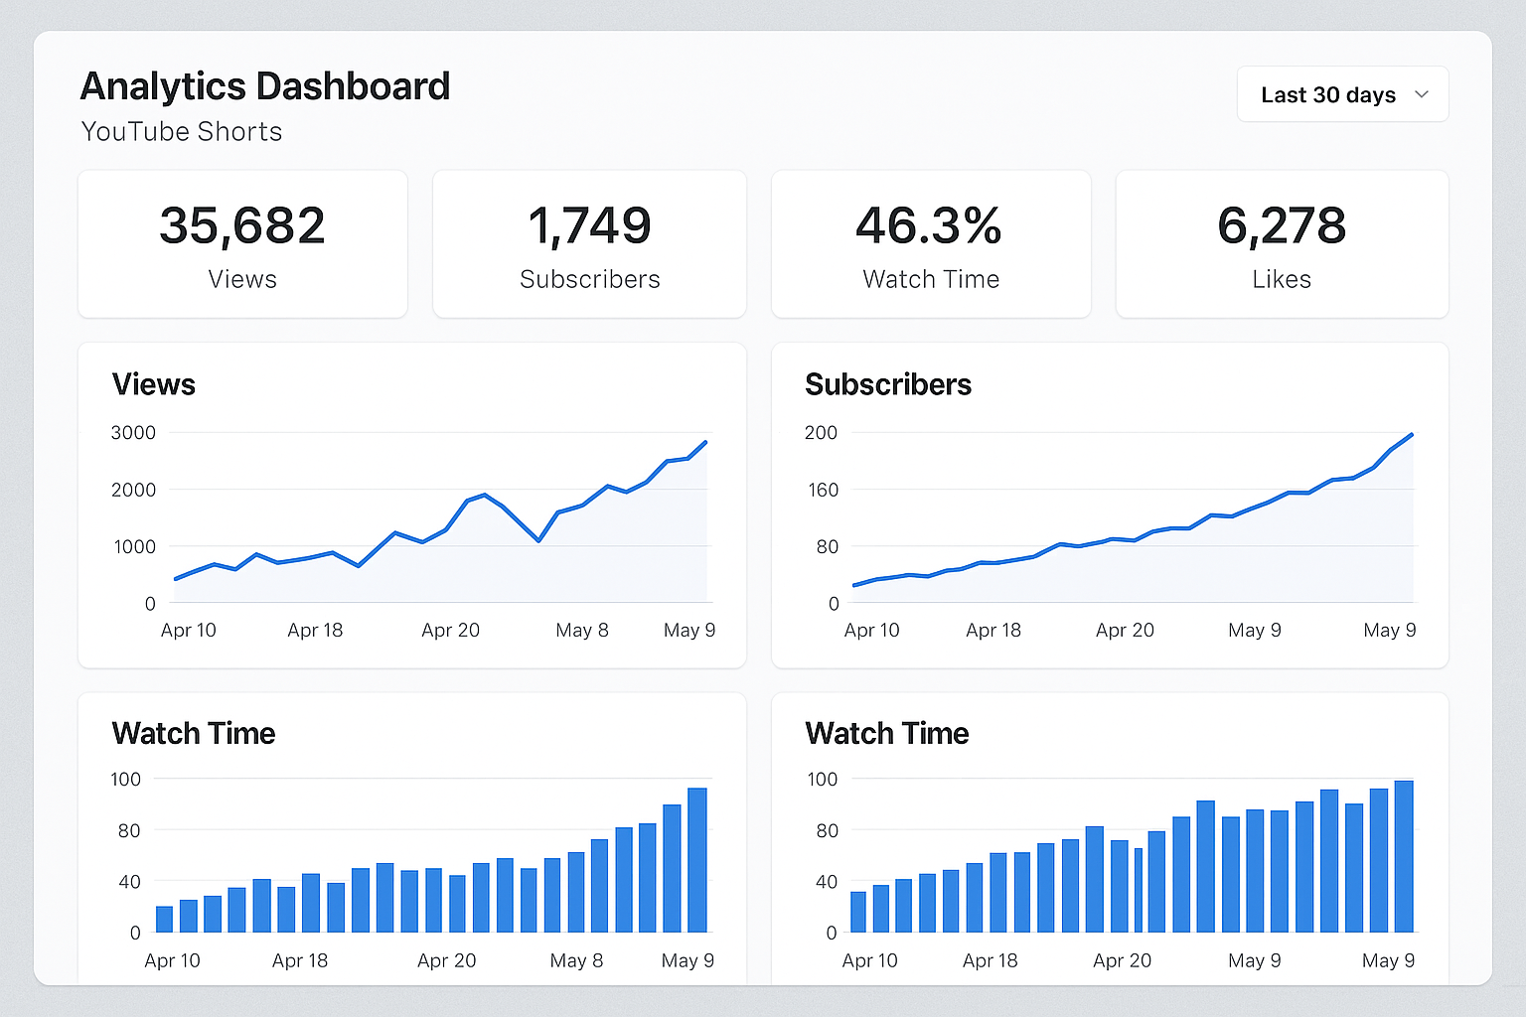Click the 2000 y-axis label in Views chart

(x=133, y=490)
